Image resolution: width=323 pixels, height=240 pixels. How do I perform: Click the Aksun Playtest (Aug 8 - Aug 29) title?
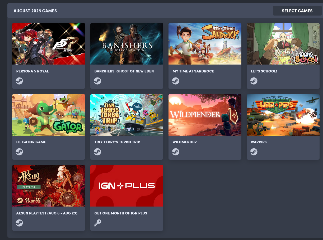pos(47,213)
